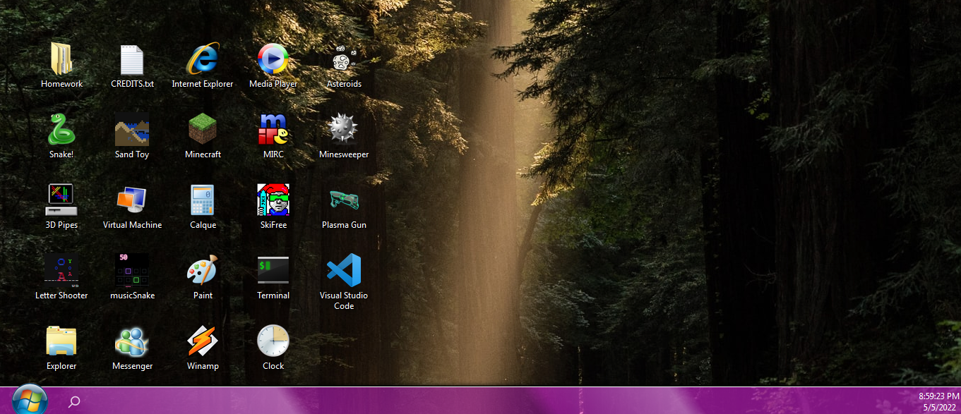961x414 pixels.
Task: Start the Snake! game
Action: (61, 135)
